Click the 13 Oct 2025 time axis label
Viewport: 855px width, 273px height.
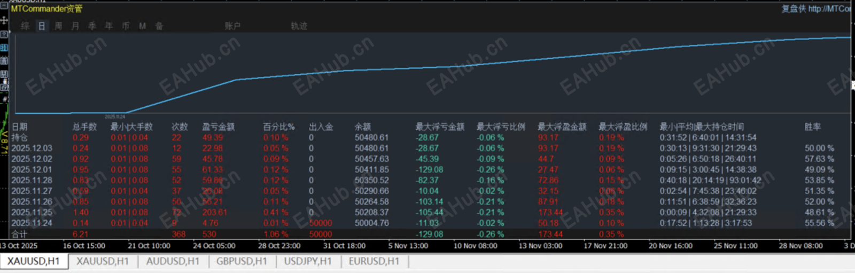(x=19, y=246)
